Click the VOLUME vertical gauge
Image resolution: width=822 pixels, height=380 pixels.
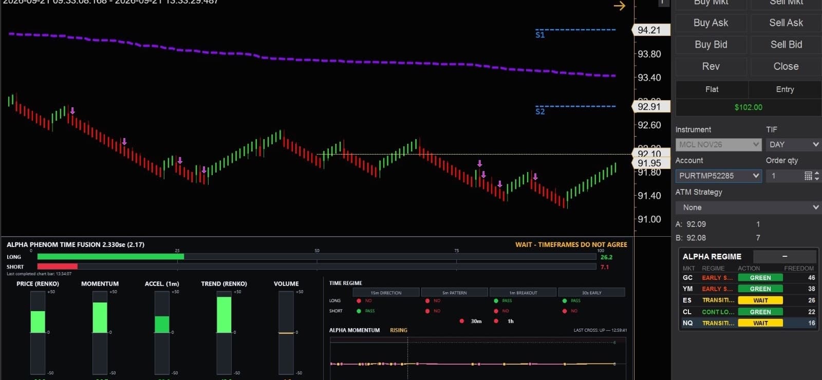click(x=286, y=332)
